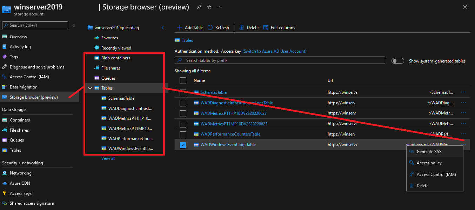Screen dimensions: 475x210
Task: Choose Generate SAS from context menu
Action: click(x=435, y=152)
